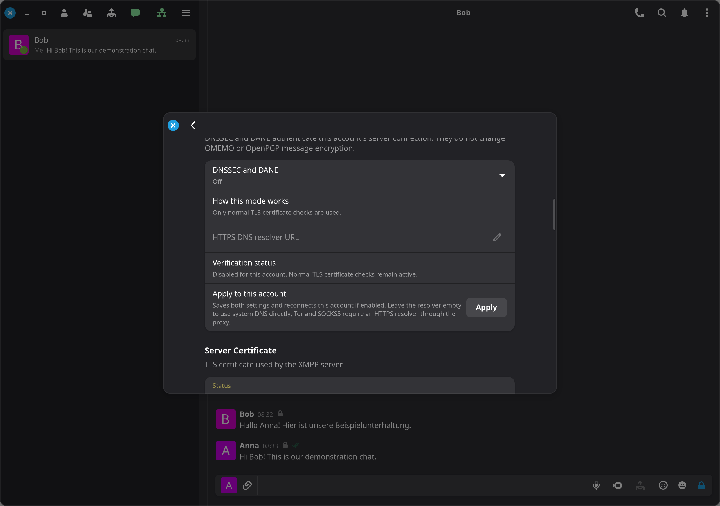Click the "Server Certificate" heading
This screenshot has height=506, width=720.
pyautogui.click(x=240, y=351)
